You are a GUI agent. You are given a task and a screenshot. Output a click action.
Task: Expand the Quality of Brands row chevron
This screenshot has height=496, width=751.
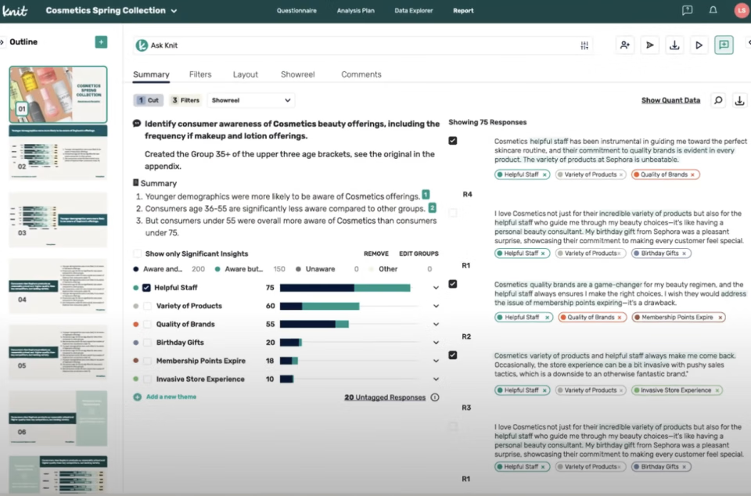coord(436,324)
